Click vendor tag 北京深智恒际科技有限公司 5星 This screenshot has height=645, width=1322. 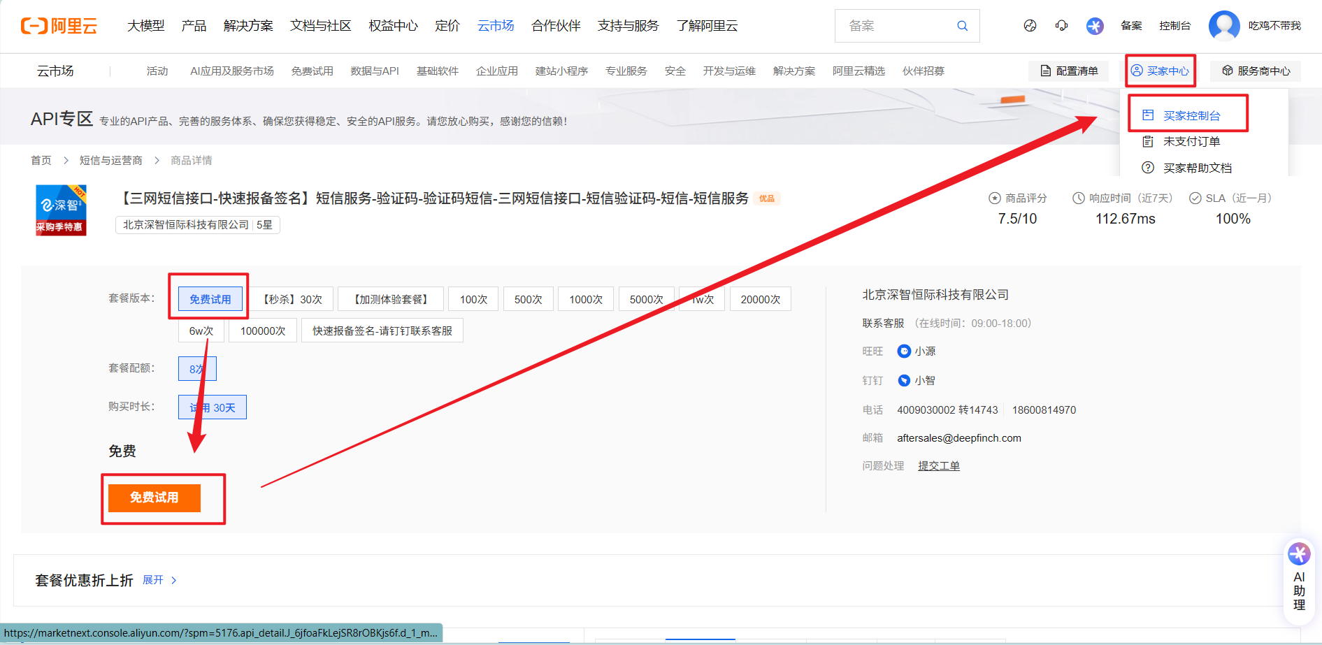point(198,224)
